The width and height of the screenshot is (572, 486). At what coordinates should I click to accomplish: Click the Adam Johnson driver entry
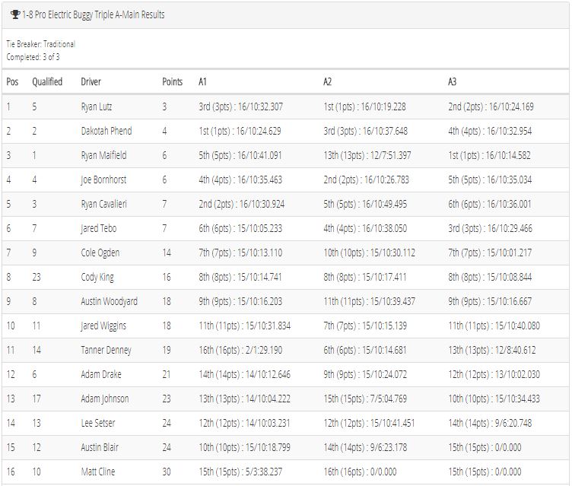tap(105, 399)
